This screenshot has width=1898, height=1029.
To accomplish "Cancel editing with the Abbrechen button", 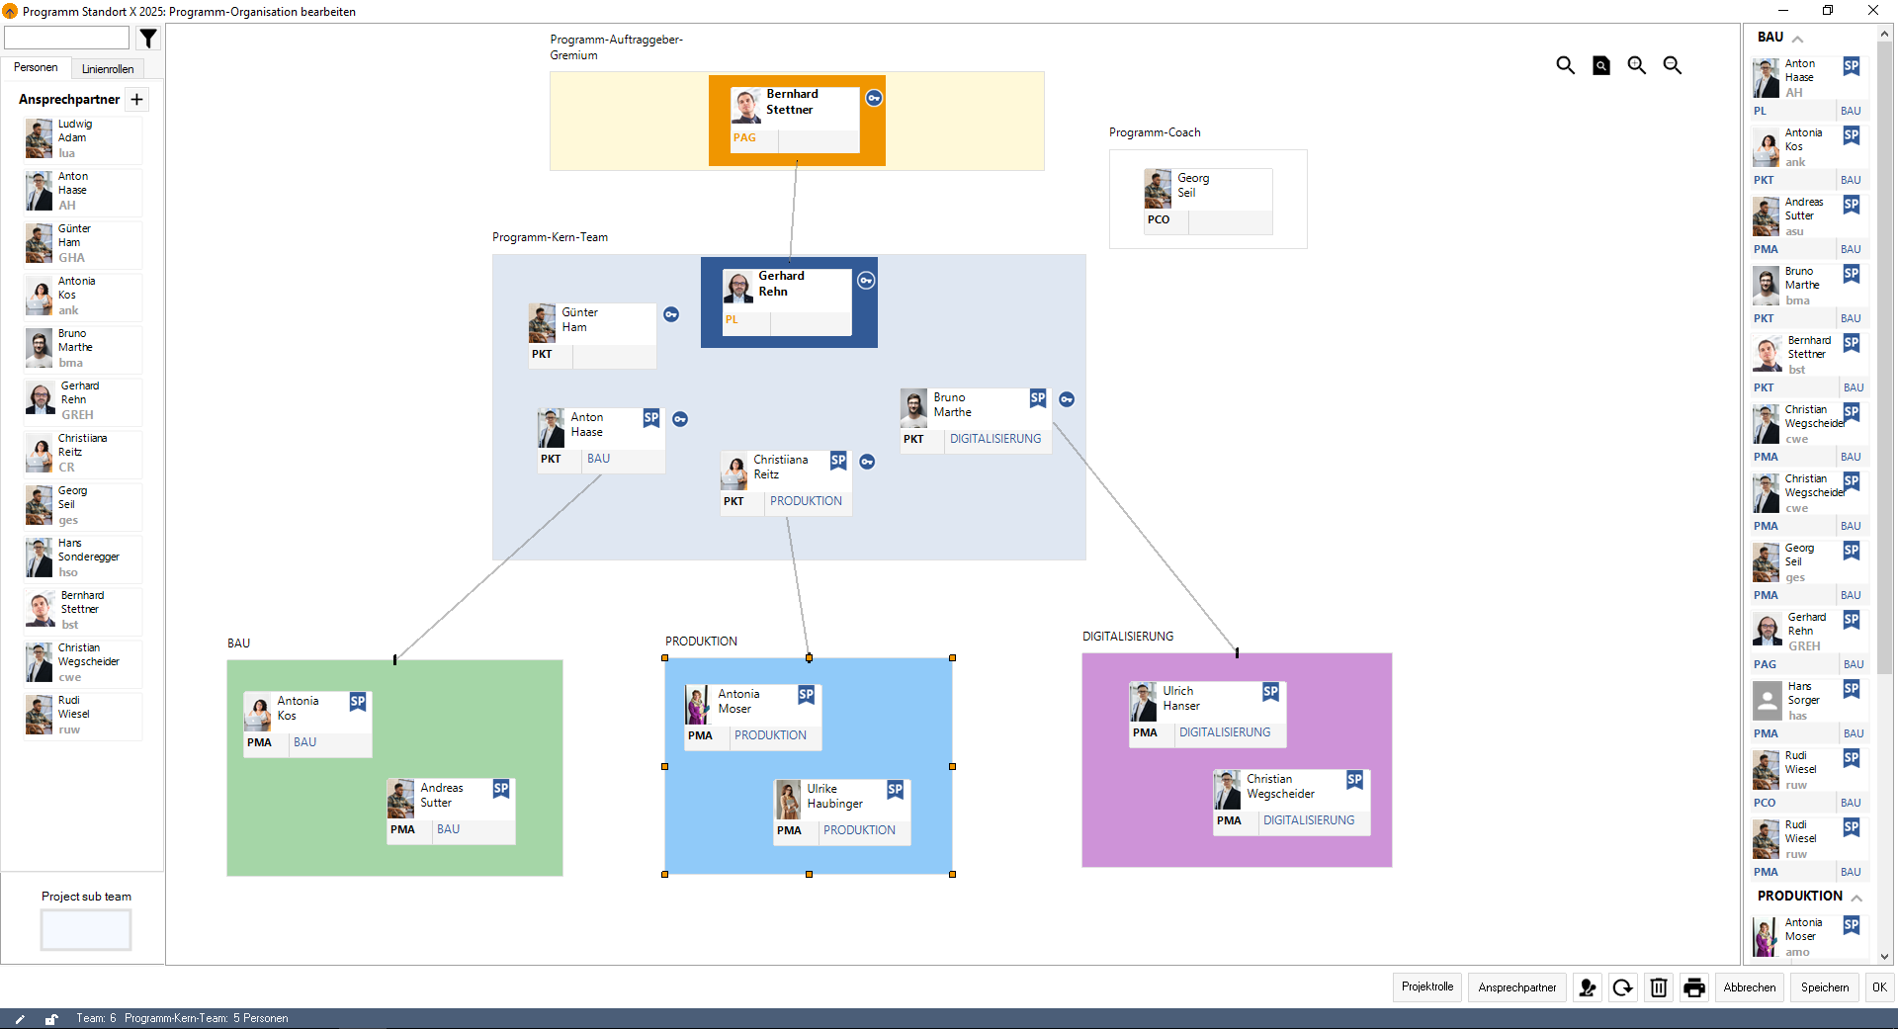I will pos(1750,987).
